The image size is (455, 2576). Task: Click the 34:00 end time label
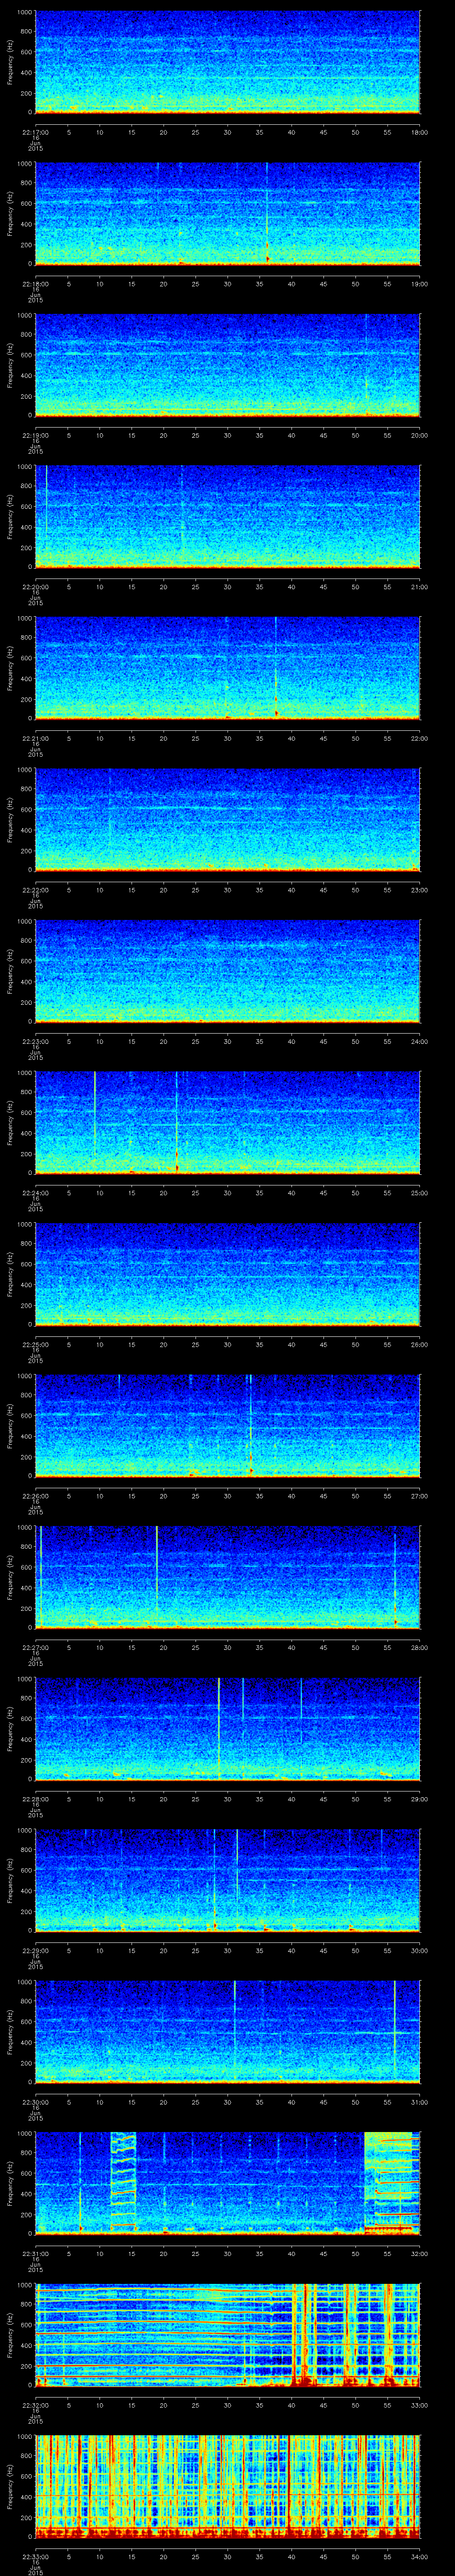(x=420, y=2556)
